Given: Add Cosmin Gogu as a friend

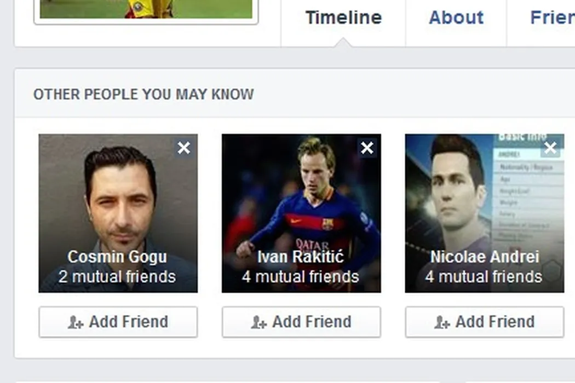Looking at the screenshot, I should point(118,322).
